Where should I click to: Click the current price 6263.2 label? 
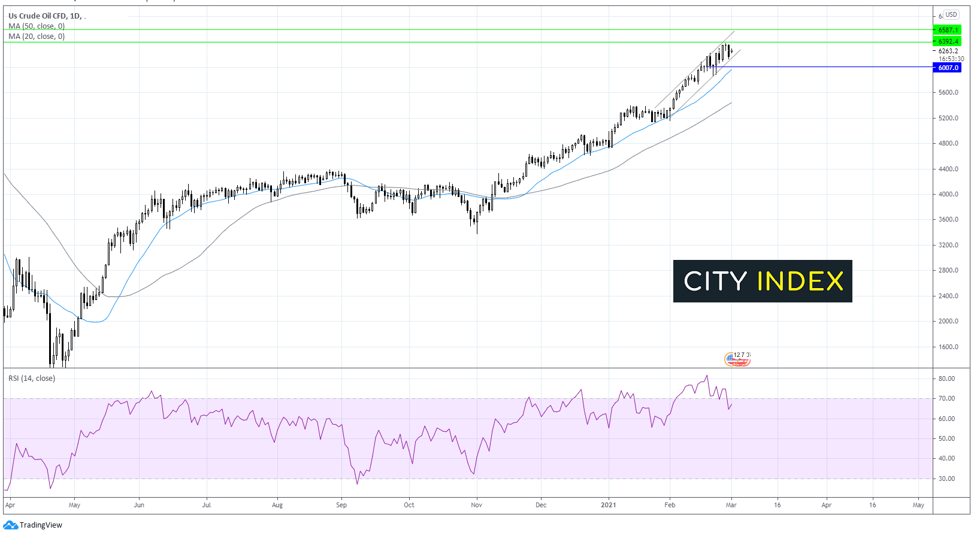tap(948, 51)
